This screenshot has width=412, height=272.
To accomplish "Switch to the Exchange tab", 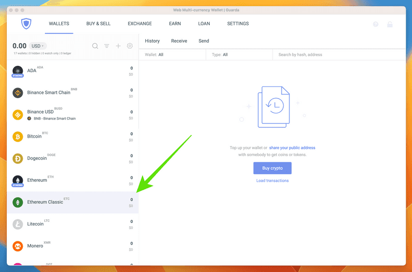I will click(139, 24).
